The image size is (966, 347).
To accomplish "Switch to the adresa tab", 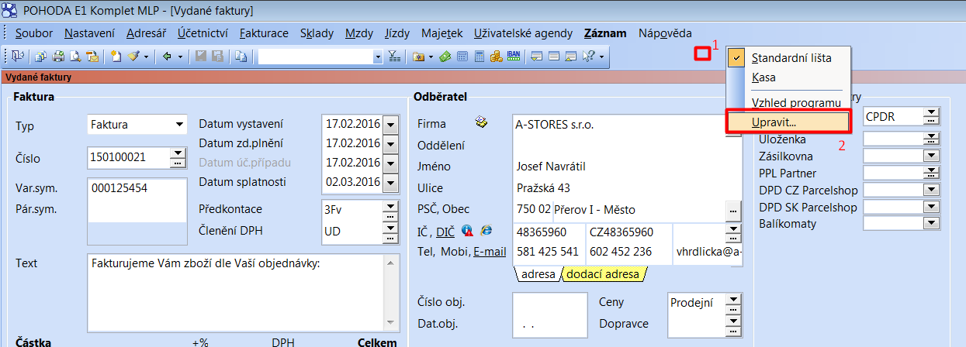I will pyautogui.click(x=538, y=274).
